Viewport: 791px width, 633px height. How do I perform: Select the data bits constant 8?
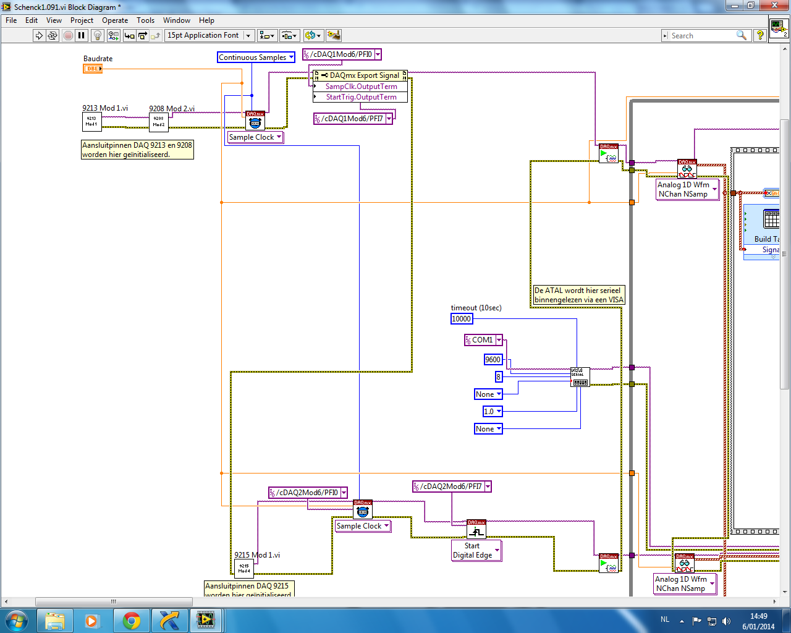pyautogui.click(x=499, y=377)
